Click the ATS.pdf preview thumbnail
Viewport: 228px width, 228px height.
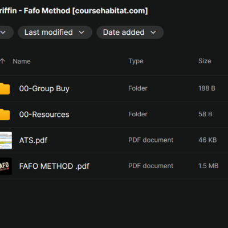coord(6,140)
